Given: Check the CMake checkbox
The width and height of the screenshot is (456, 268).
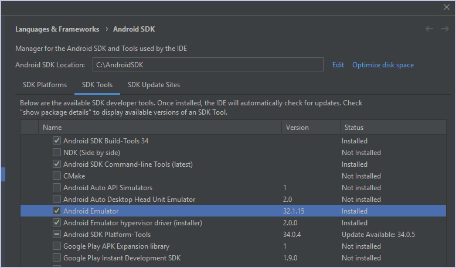Looking at the screenshot, I should (57, 176).
